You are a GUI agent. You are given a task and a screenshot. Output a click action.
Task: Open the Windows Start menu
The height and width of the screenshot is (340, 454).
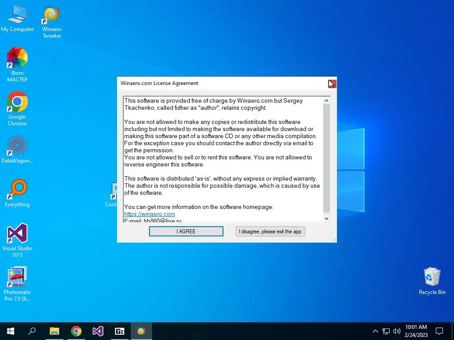coord(11,331)
